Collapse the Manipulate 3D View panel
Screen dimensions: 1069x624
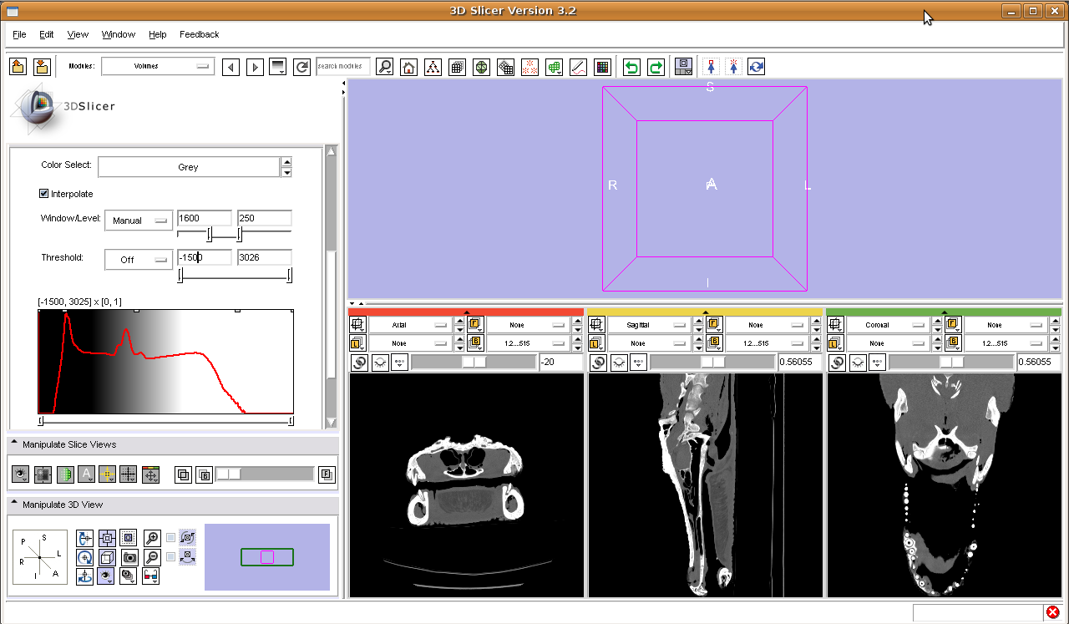click(x=14, y=504)
